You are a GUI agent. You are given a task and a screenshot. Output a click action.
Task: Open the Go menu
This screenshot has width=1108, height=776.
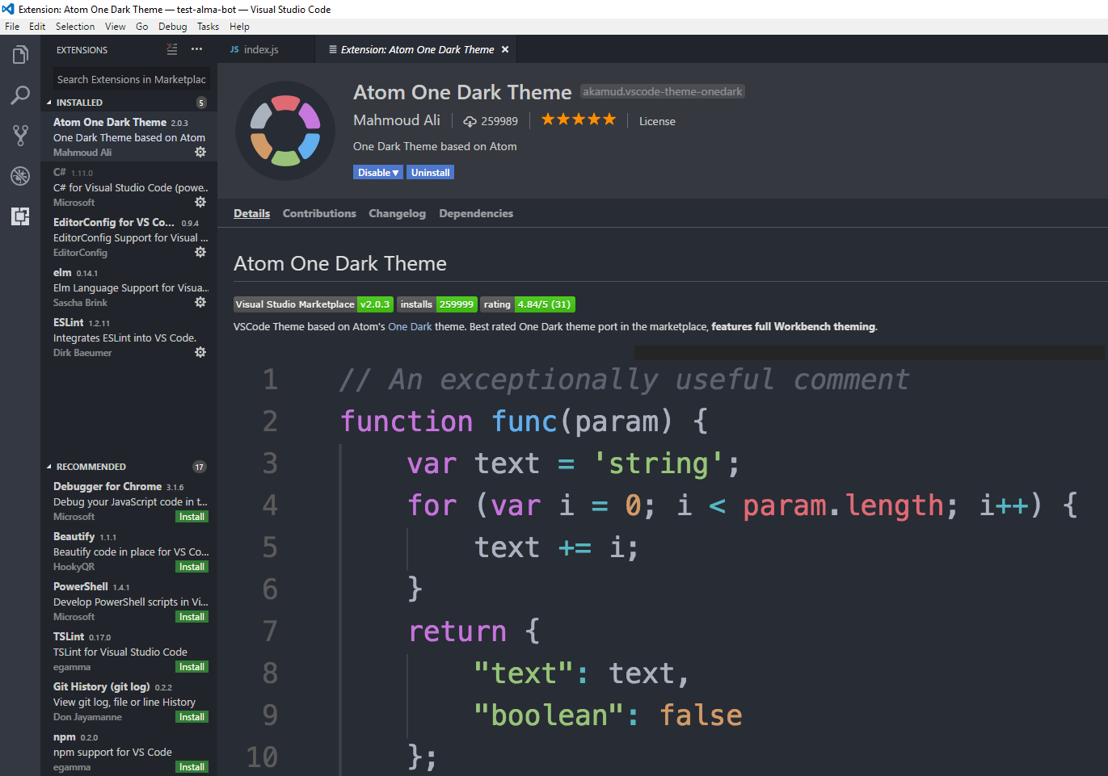click(x=142, y=27)
